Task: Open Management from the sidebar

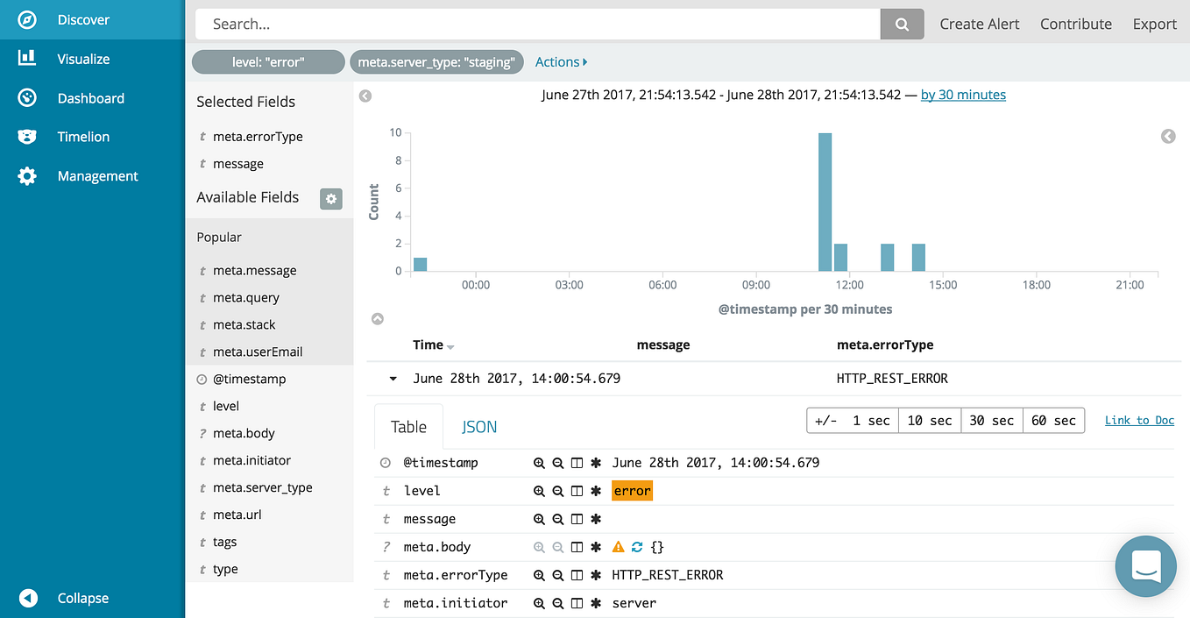Action: pos(96,175)
